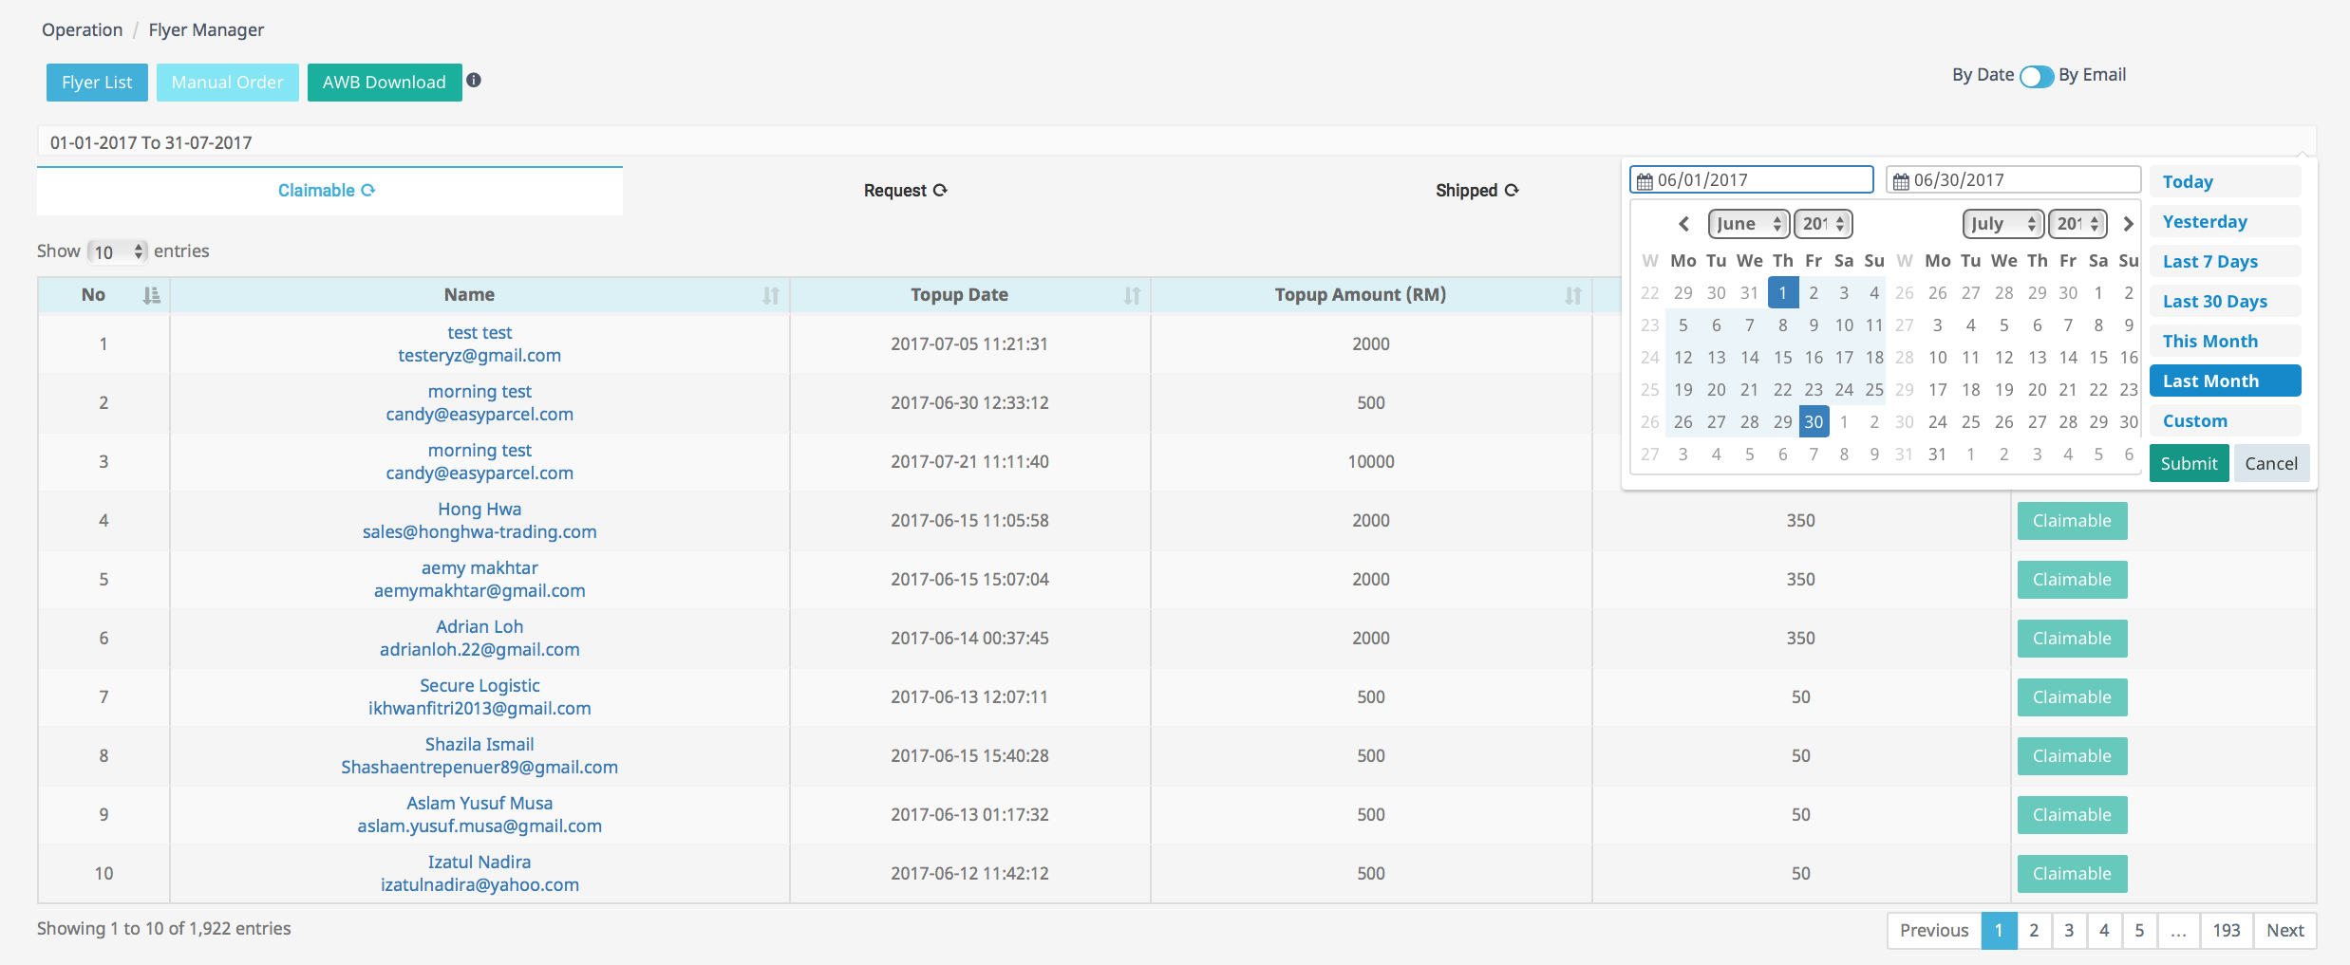2350x965 pixels.
Task: Open the AWB Download page
Action: click(x=385, y=83)
